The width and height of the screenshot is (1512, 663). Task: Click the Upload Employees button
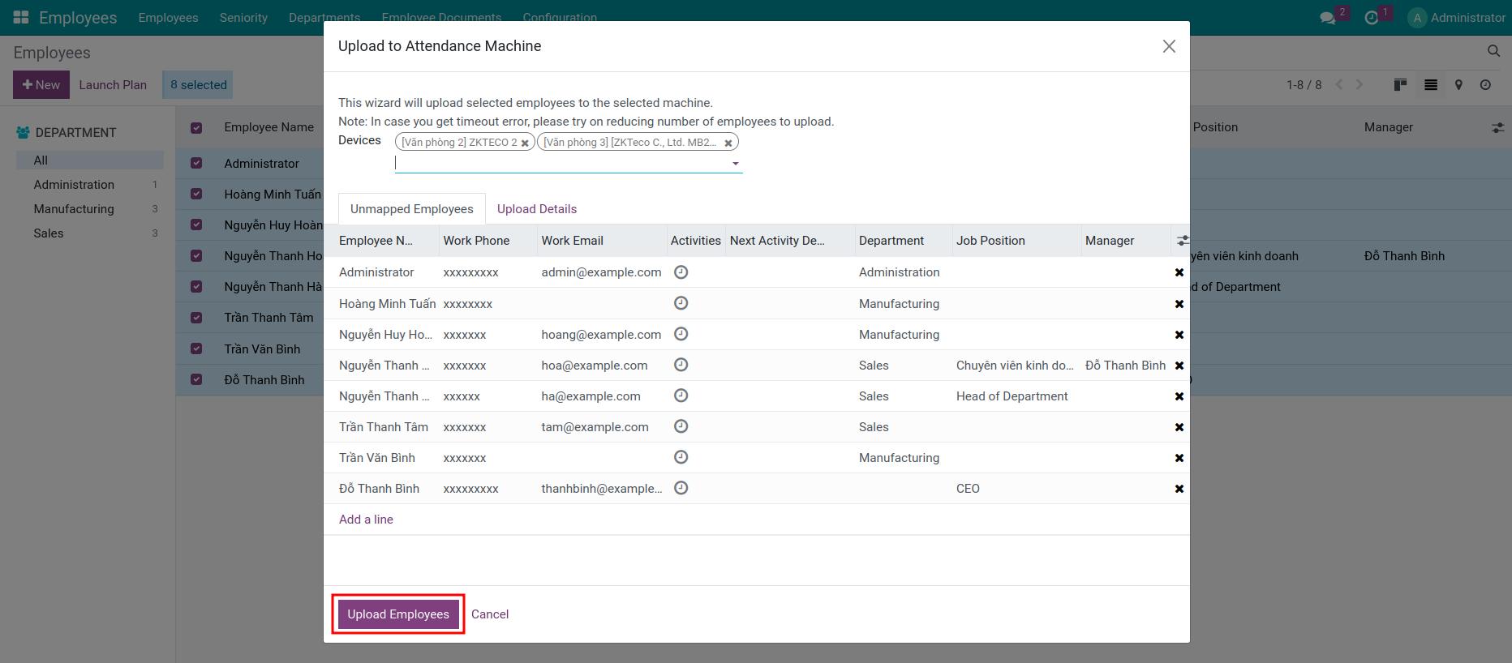click(398, 614)
